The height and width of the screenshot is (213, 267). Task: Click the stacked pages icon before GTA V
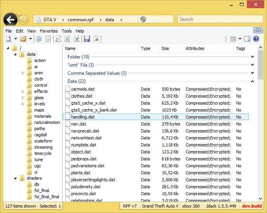click(x=38, y=19)
